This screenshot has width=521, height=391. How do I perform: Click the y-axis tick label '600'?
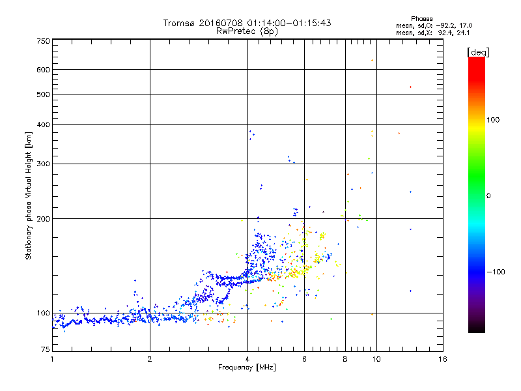(43, 70)
